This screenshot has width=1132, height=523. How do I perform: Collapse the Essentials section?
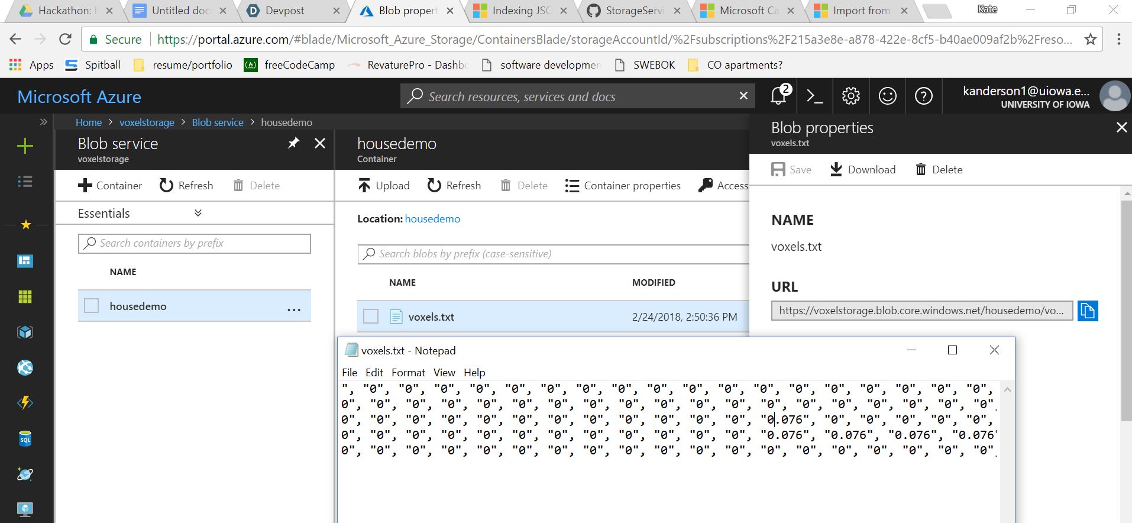pyautogui.click(x=198, y=213)
